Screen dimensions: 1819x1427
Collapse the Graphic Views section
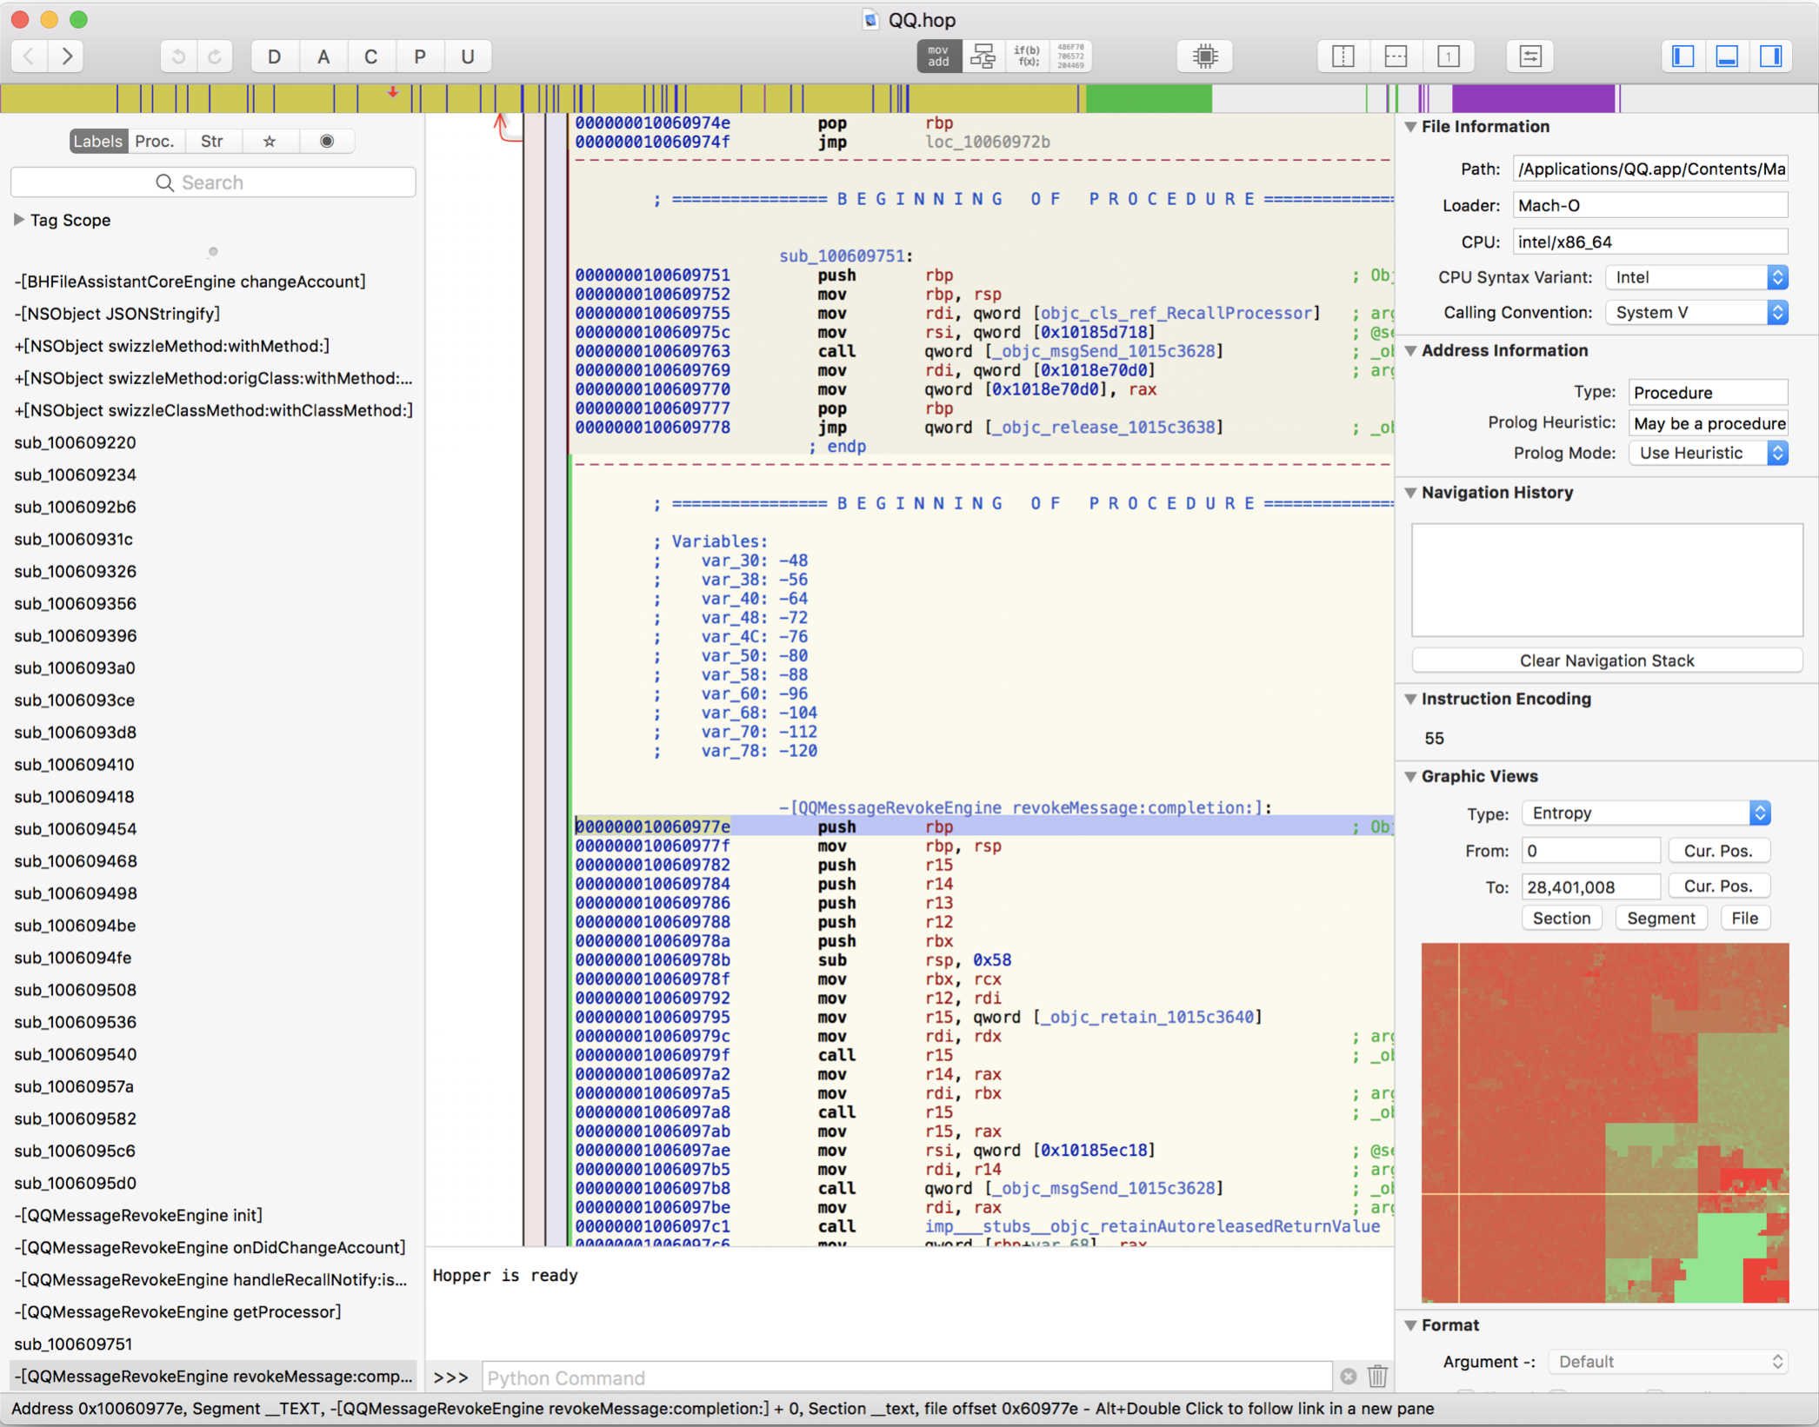1411,777
